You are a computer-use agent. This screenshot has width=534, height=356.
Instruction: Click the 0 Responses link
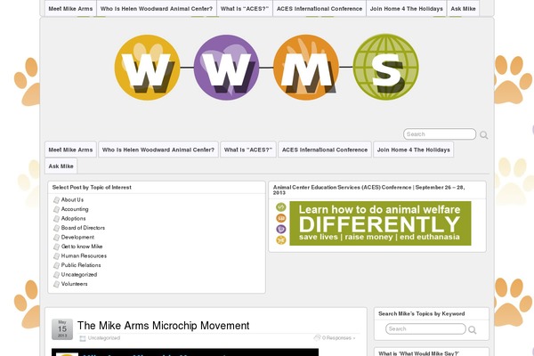(x=338, y=338)
